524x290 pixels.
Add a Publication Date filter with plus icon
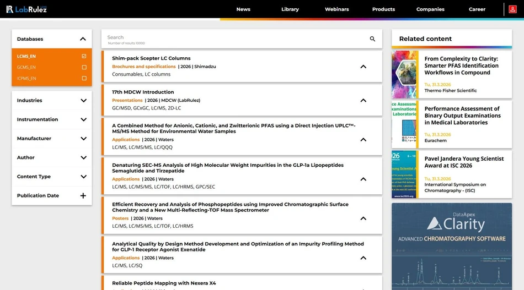click(83, 196)
